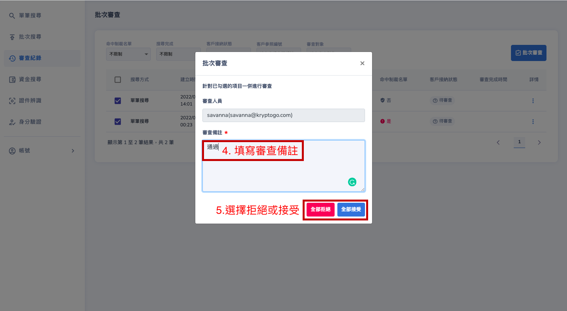Uncheck the first 單筆搜尋 row checkbox
Viewport: 567px width, 311px height.
click(x=118, y=101)
